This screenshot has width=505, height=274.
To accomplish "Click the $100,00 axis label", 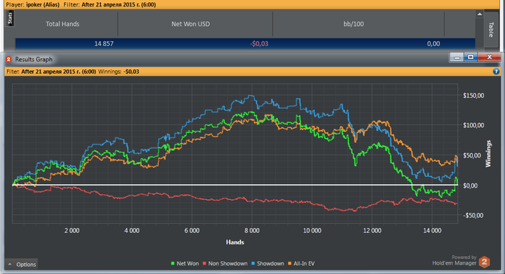I will 473,125.
